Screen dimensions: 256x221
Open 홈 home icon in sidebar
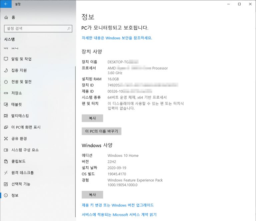(x=6, y=17)
